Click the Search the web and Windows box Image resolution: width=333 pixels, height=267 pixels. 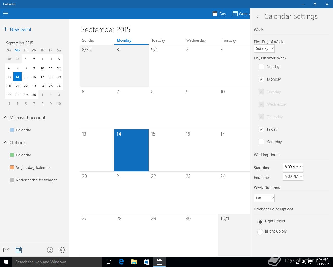click(57, 262)
